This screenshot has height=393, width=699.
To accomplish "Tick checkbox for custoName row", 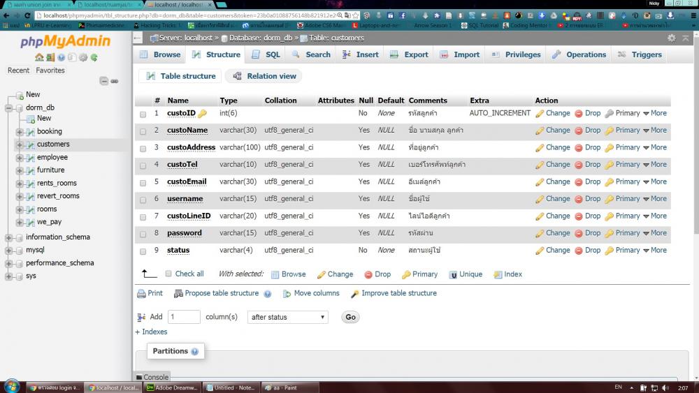I will coord(143,131).
